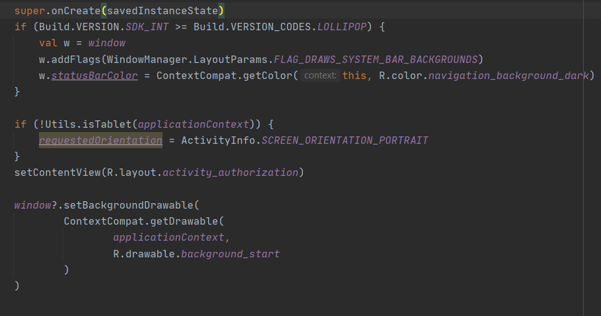Click background_start drawable resource

(x=231, y=254)
